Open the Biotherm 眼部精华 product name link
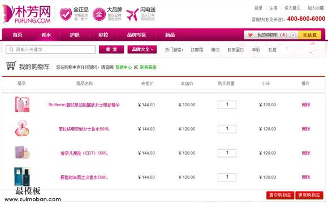The image size is (328, 204). [x=84, y=105]
